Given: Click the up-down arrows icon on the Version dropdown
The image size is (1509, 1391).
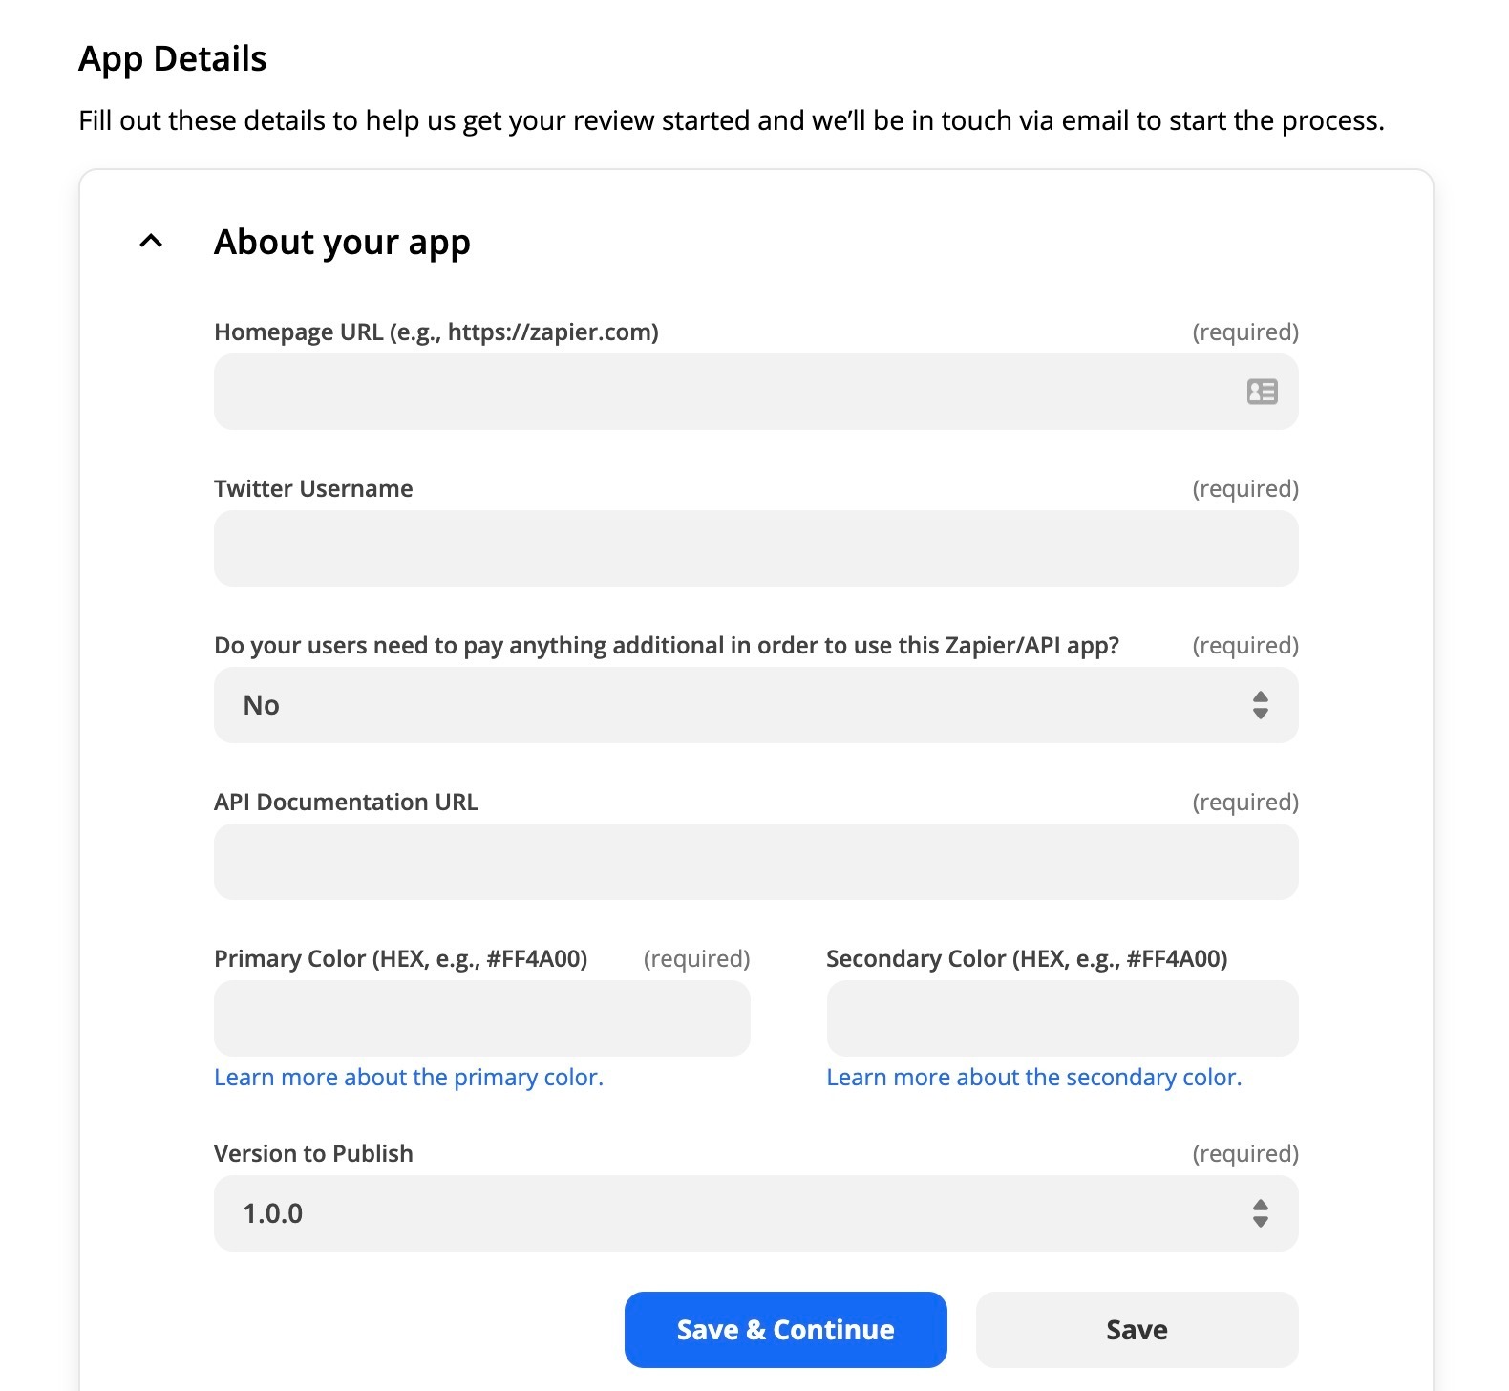Looking at the screenshot, I should 1261,1213.
